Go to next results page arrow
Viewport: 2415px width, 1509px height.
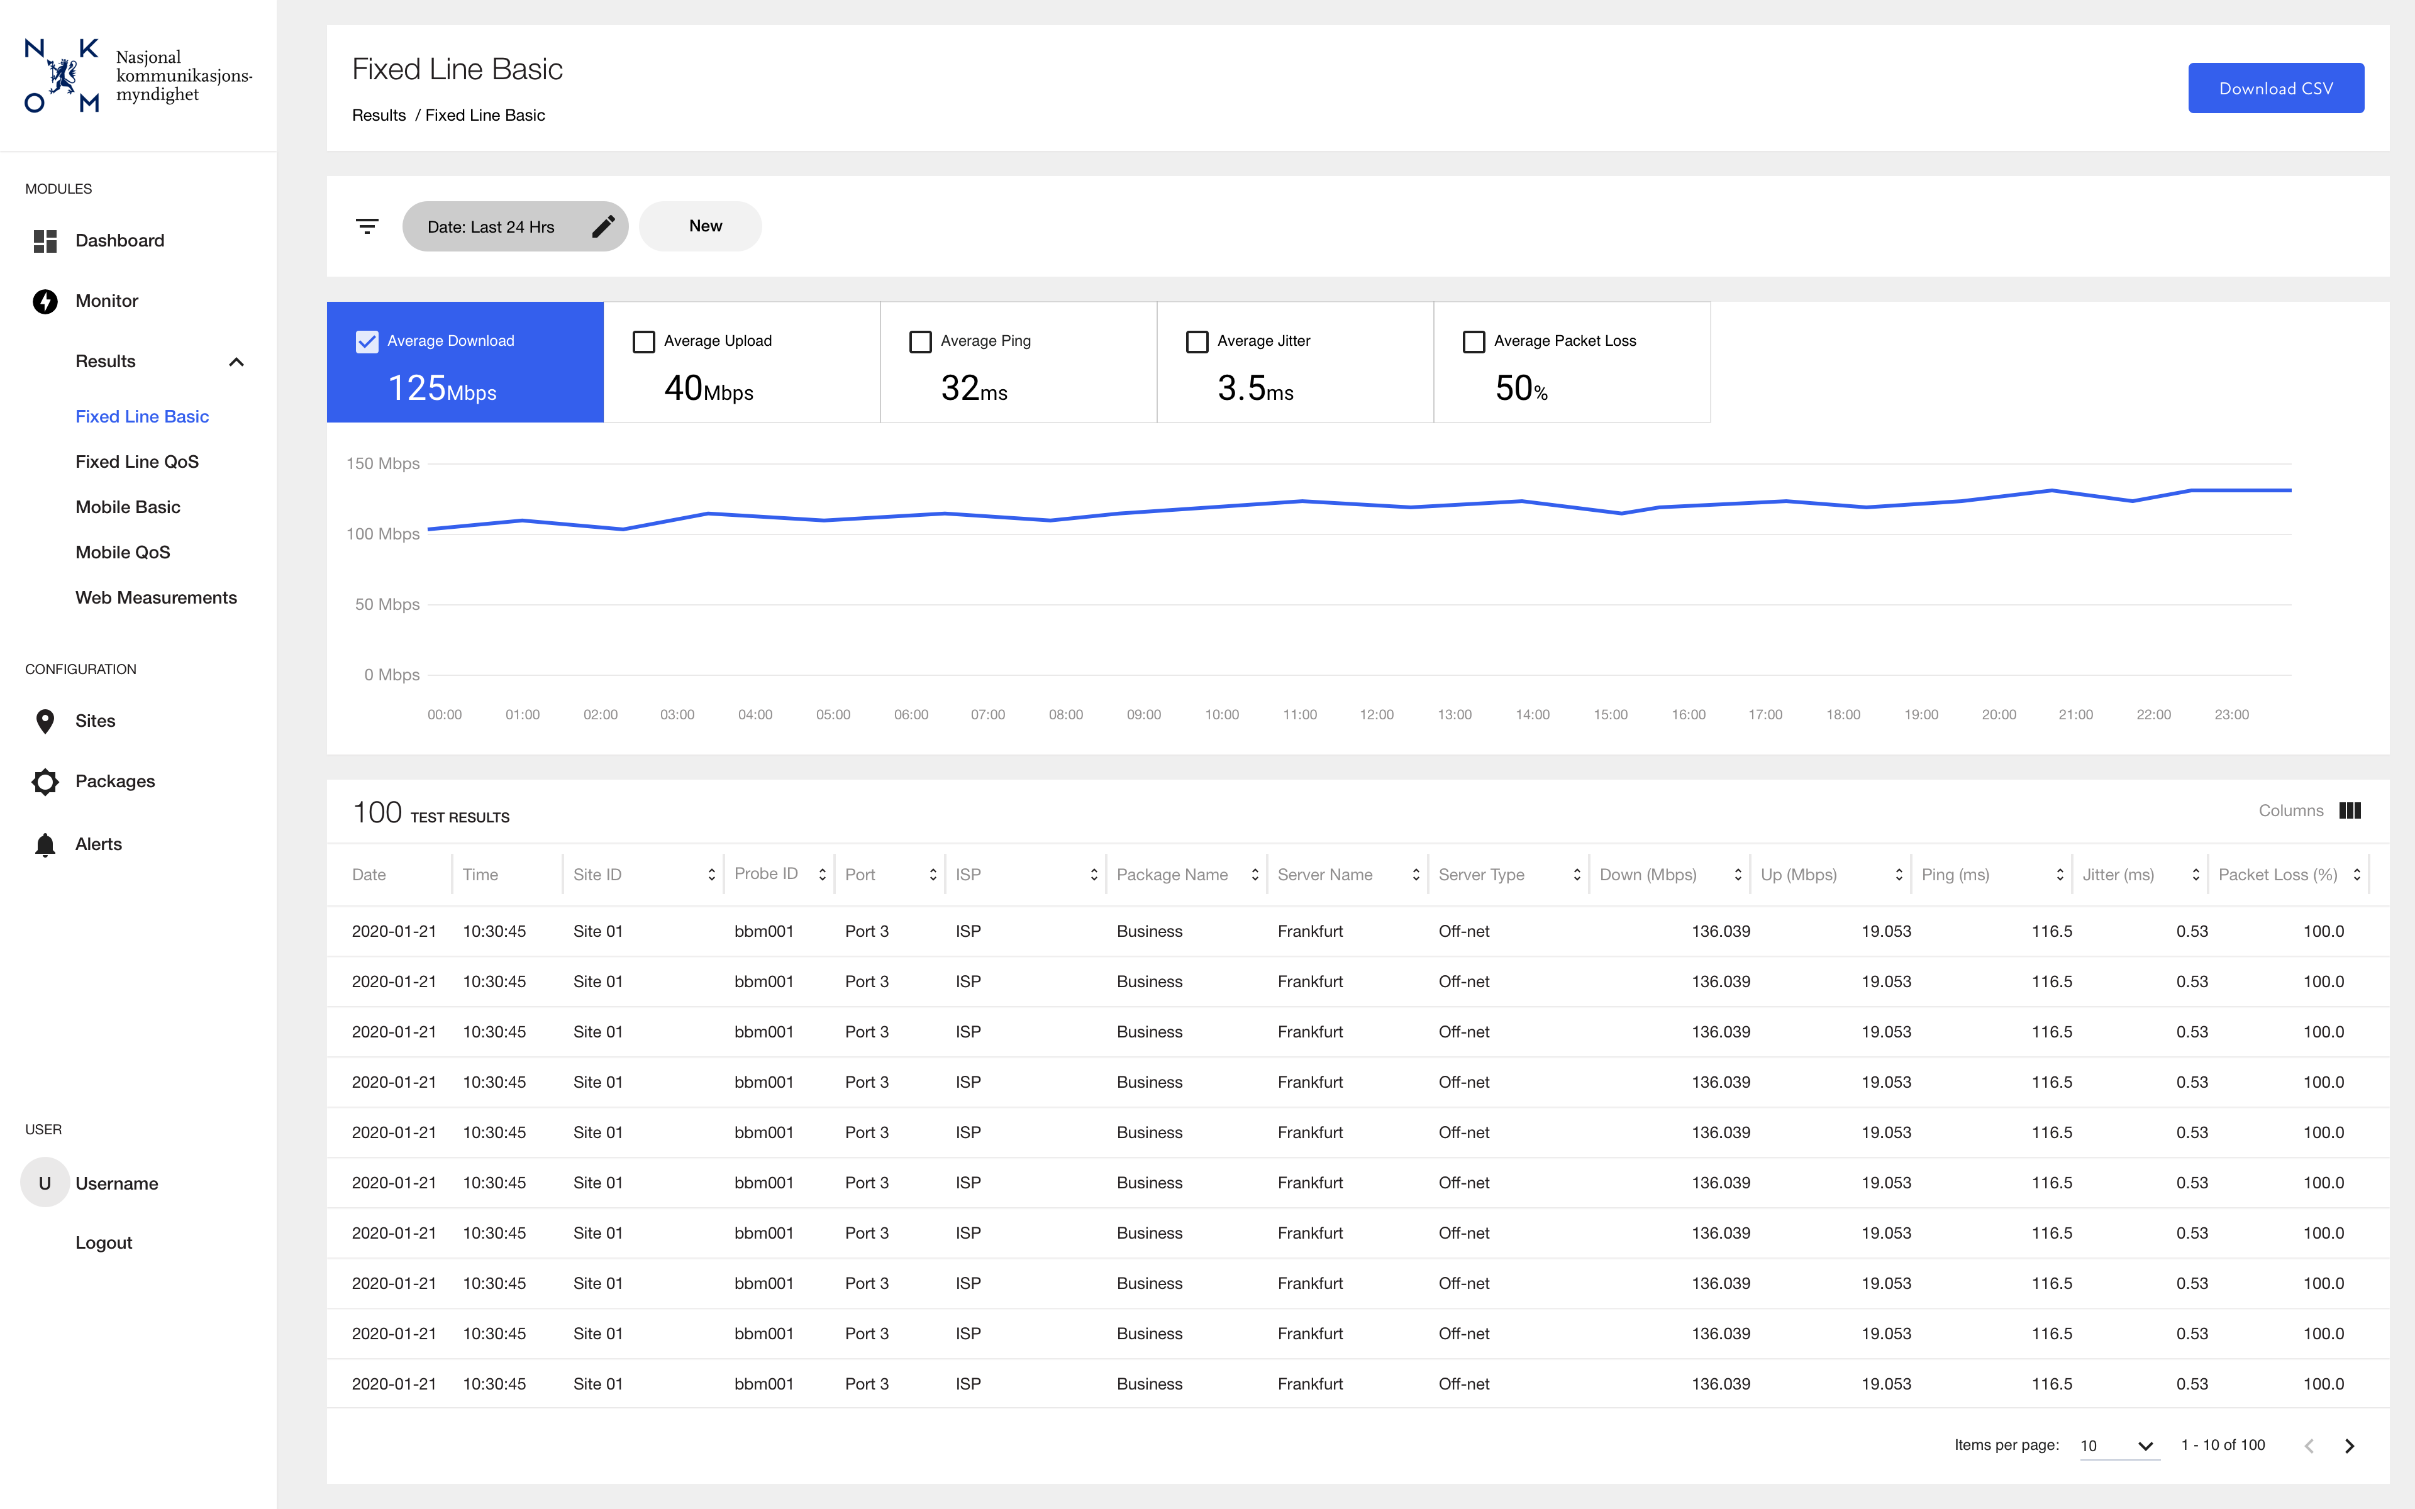(2349, 1445)
